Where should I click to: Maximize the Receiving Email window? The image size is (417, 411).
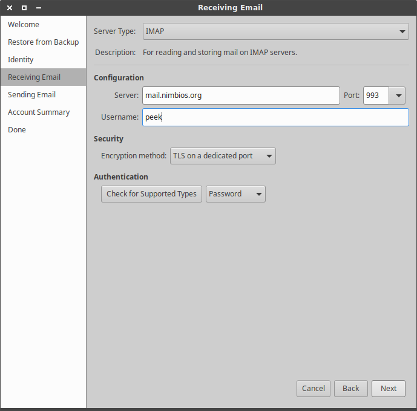pyautogui.click(x=24, y=8)
